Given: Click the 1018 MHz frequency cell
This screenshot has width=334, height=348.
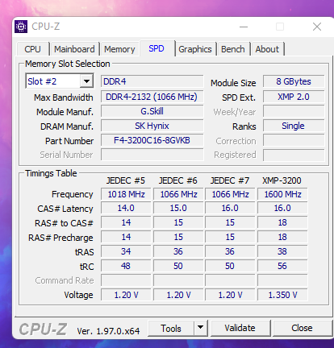Looking at the screenshot, I should tap(126, 194).
